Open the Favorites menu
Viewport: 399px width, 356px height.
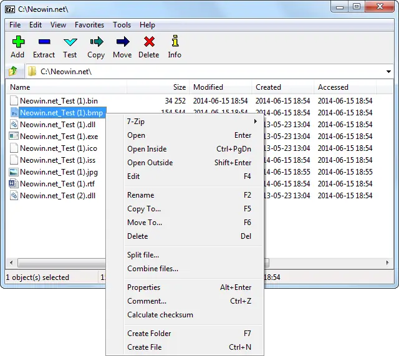click(x=89, y=25)
